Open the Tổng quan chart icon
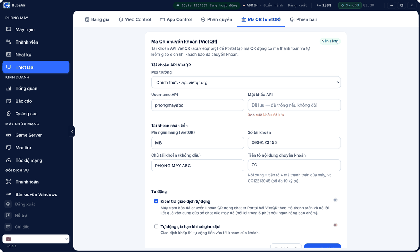Viewport: 420px width, 252px height. click(x=8, y=88)
